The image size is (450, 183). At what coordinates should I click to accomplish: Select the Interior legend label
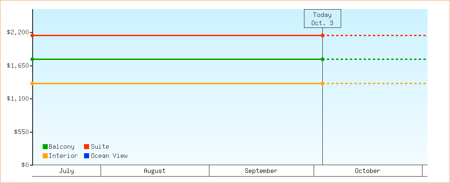(x=63, y=156)
